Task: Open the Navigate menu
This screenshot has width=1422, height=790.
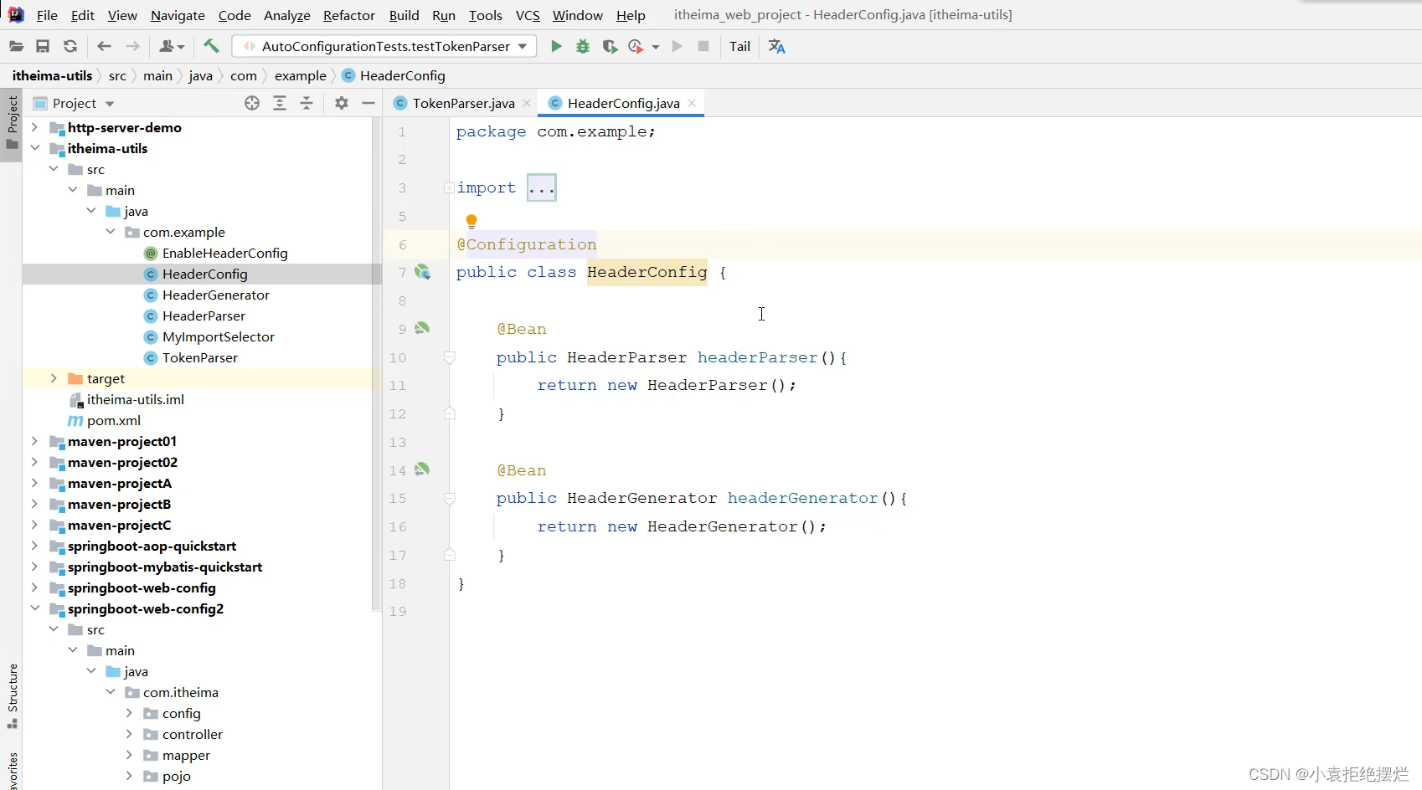Action: click(x=178, y=15)
